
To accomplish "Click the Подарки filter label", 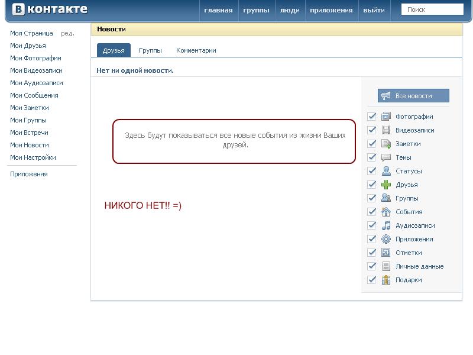I will click(x=409, y=280).
